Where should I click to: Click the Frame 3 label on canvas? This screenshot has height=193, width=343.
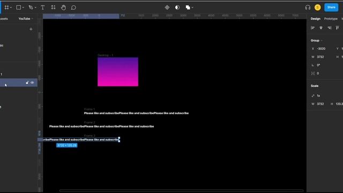[x=90, y=136]
